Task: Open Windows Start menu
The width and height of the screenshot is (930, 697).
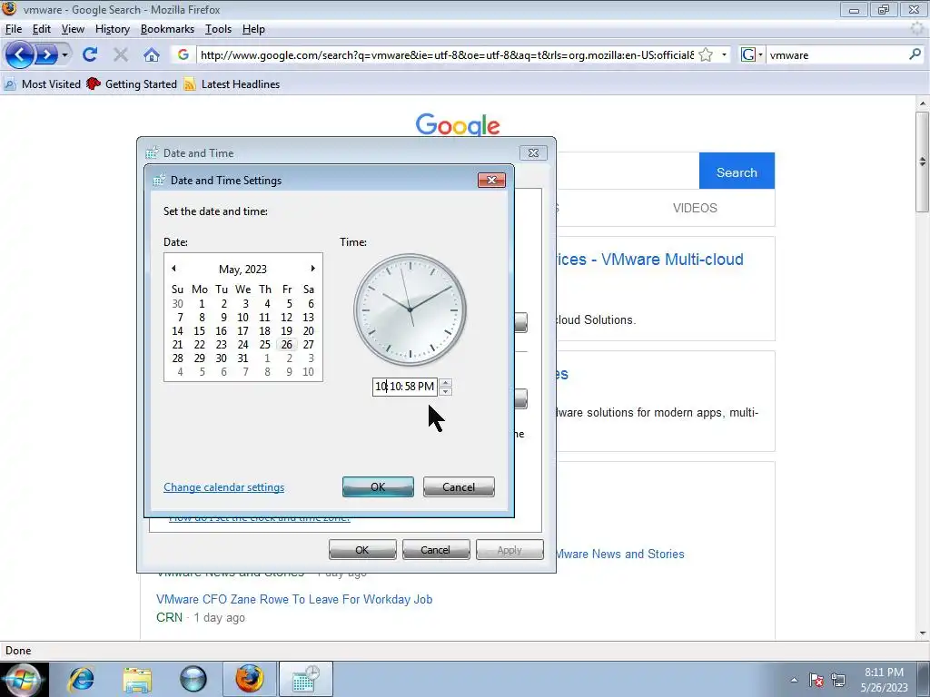Action: [x=22, y=679]
